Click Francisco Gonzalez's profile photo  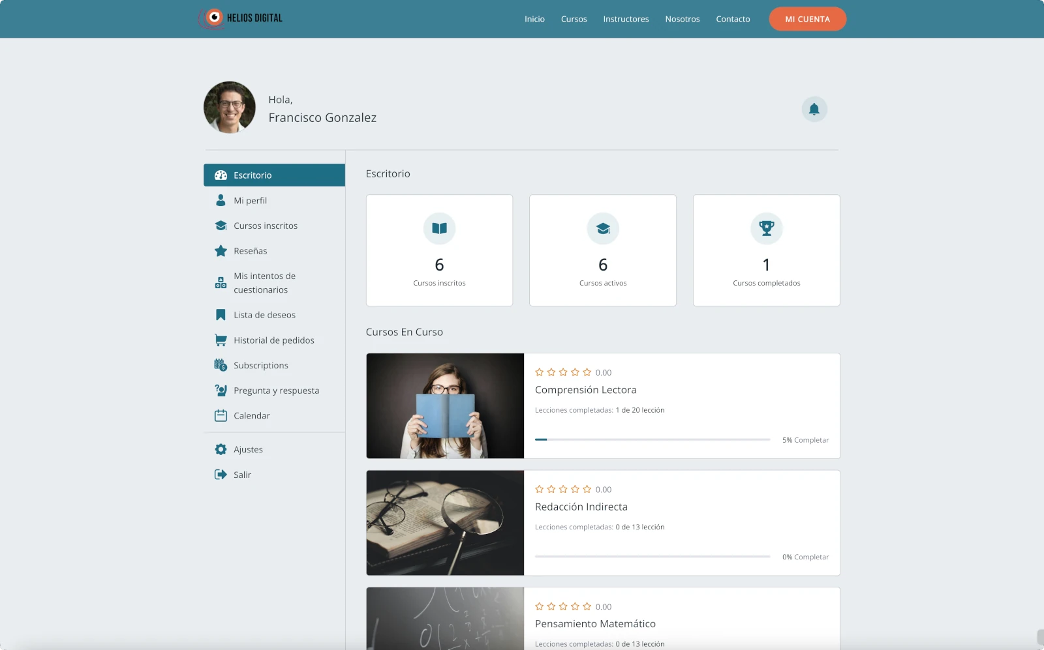tap(230, 108)
